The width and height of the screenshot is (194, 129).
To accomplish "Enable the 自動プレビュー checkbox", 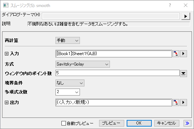I will [64, 123].
